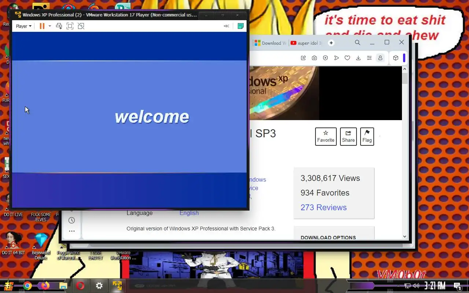Click the Start button on the taskbar

9,286
